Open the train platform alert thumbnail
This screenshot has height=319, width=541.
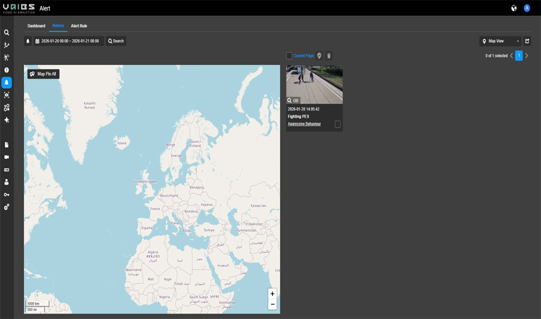pyautogui.click(x=314, y=85)
